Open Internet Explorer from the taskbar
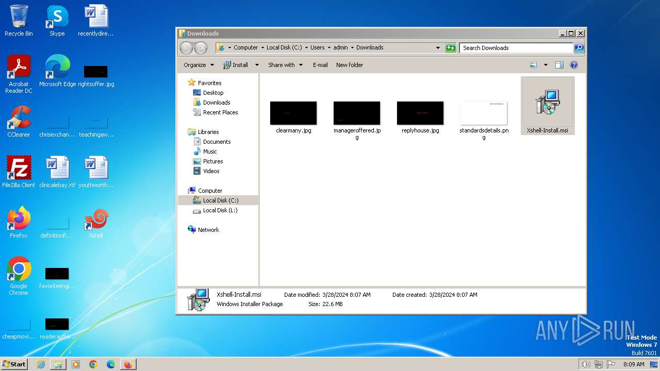Viewport: 660px width, 371px height. tap(41, 364)
